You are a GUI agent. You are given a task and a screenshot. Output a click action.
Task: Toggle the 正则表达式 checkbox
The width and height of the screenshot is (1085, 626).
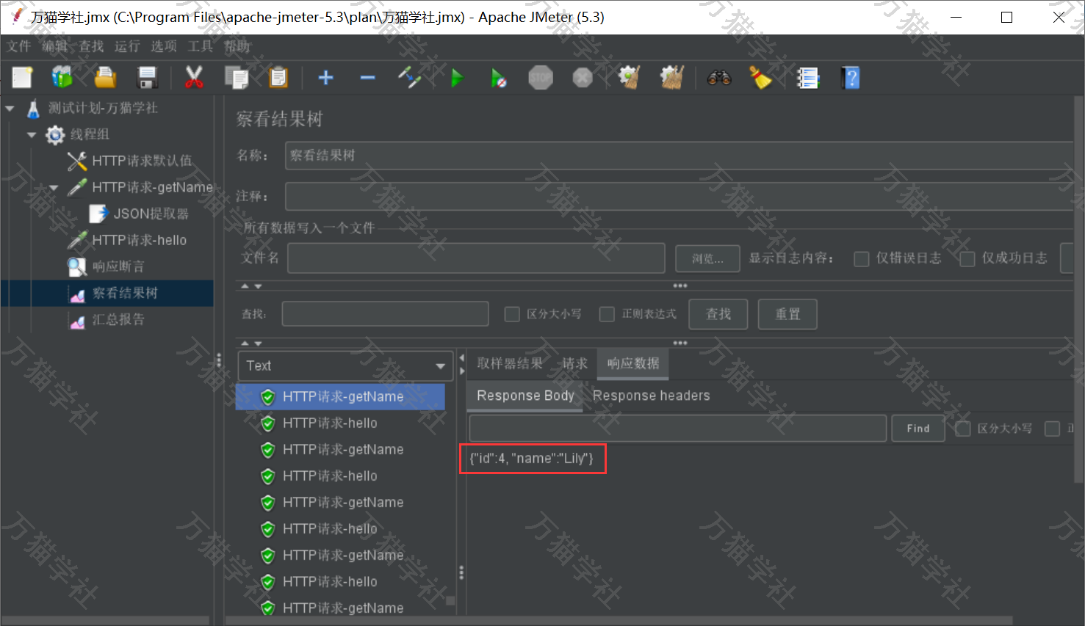click(607, 314)
